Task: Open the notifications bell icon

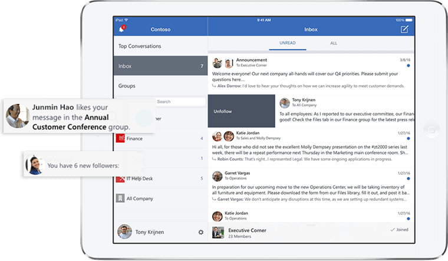Action: pyautogui.click(x=121, y=29)
